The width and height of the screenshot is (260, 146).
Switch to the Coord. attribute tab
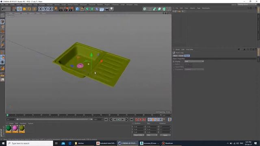click(x=181, y=56)
